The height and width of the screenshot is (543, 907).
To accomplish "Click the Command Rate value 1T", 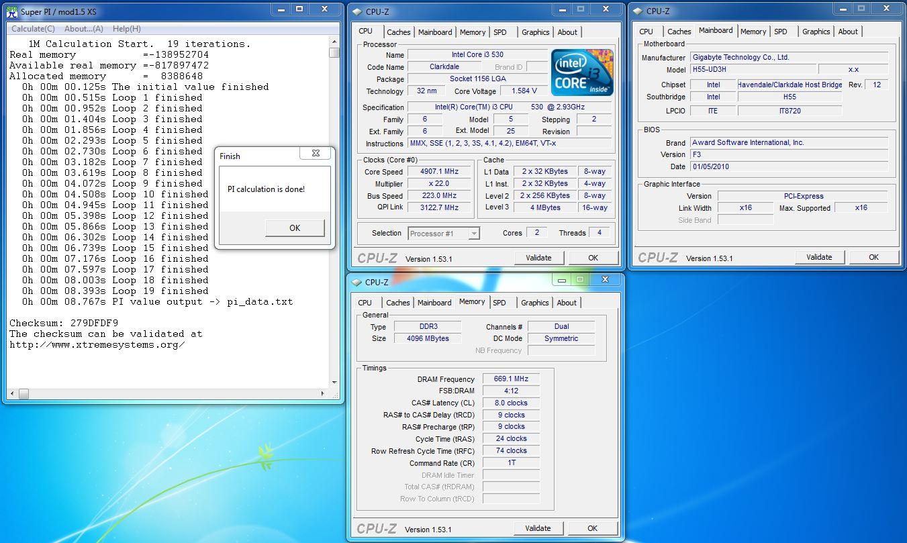I will [511, 462].
